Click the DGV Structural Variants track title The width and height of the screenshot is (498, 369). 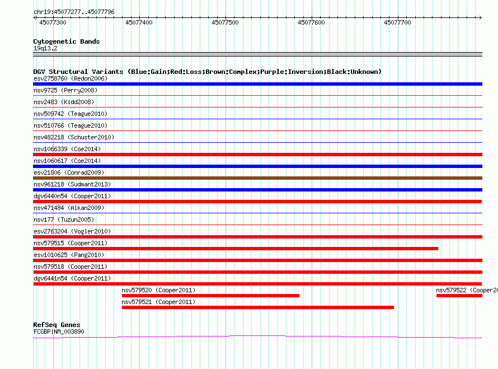pyautogui.click(x=207, y=72)
